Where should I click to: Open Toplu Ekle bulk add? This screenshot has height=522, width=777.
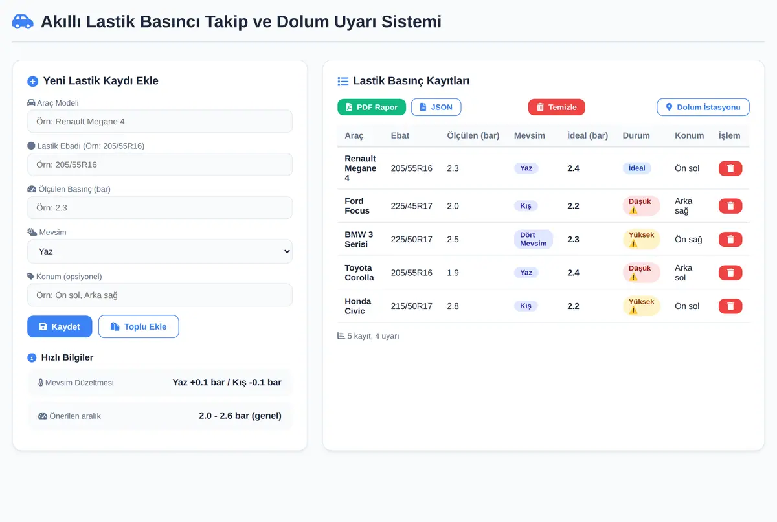click(x=139, y=326)
